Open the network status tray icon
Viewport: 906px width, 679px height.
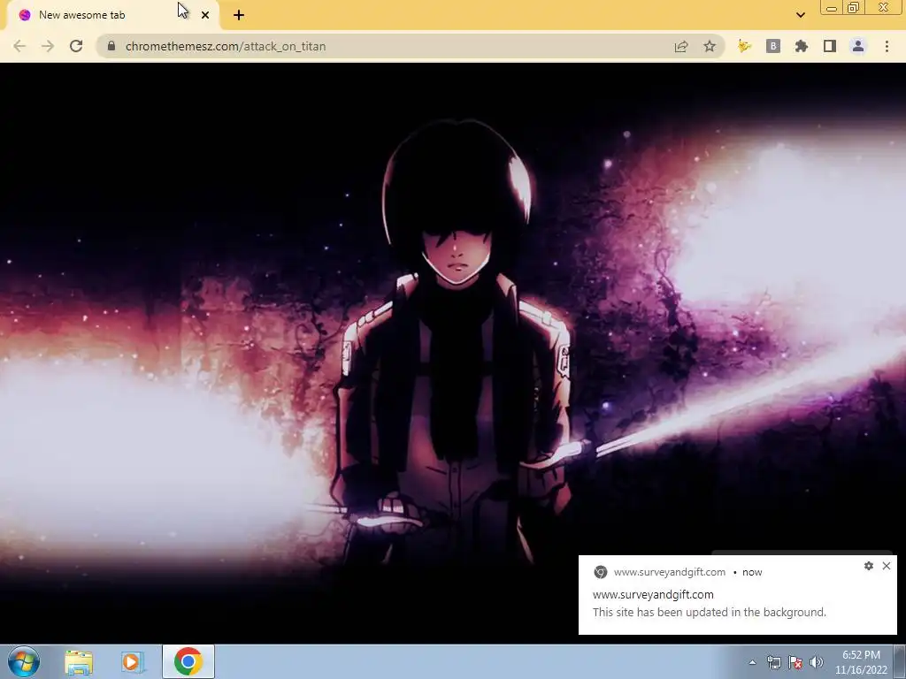(773, 662)
